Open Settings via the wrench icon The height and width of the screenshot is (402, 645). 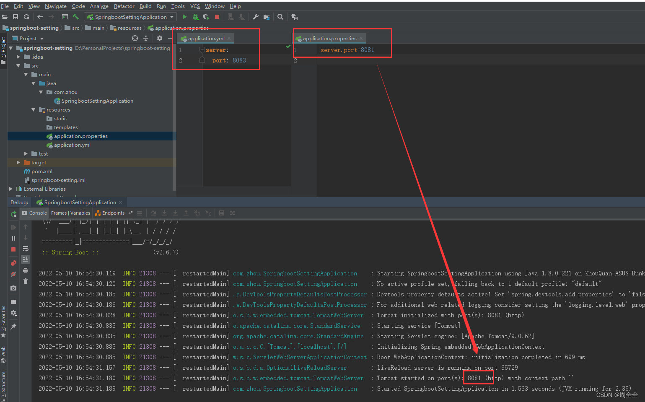click(256, 17)
